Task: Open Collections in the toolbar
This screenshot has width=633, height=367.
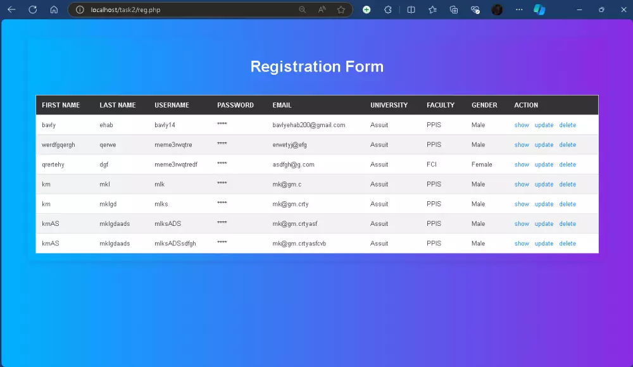Action: coord(454,9)
